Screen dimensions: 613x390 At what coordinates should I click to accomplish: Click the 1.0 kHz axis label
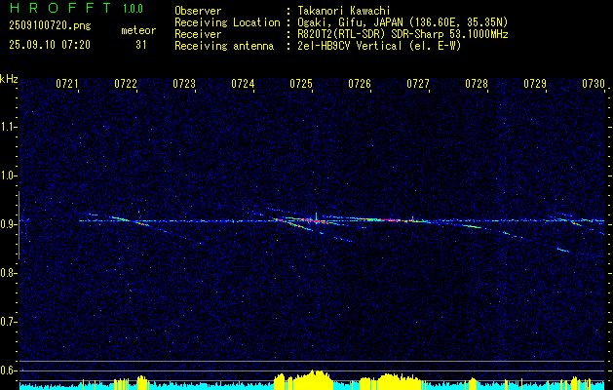[9, 175]
